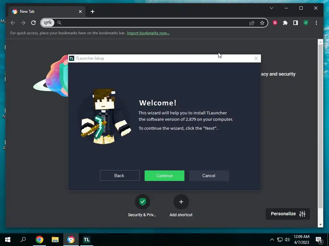Screen dimensions: 329x246
Task: Close the New Tab tab
Action: pyautogui.click(x=80, y=12)
